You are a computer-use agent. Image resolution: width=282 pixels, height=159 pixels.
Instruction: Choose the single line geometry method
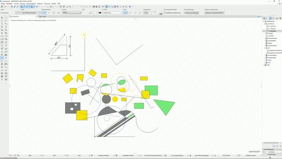click(44, 13)
